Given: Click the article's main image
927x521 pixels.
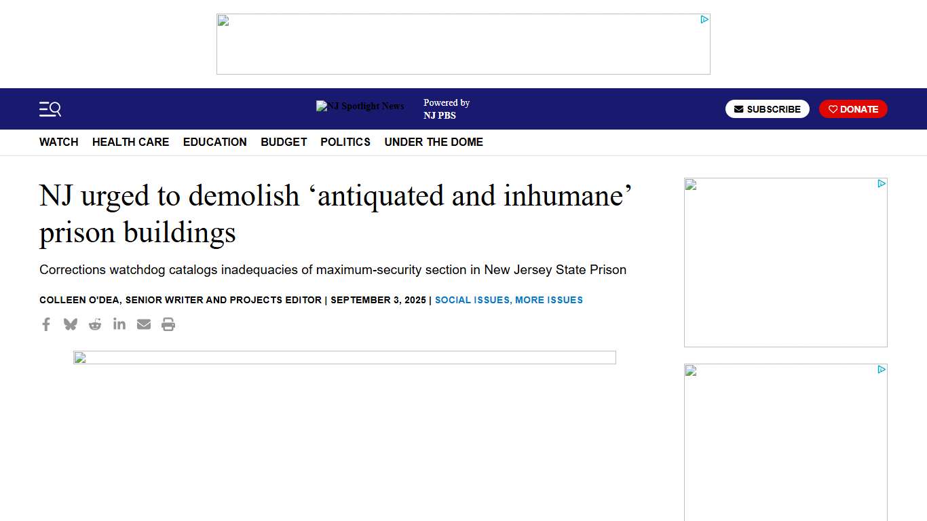Looking at the screenshot, I should click(x=345, y=358).
